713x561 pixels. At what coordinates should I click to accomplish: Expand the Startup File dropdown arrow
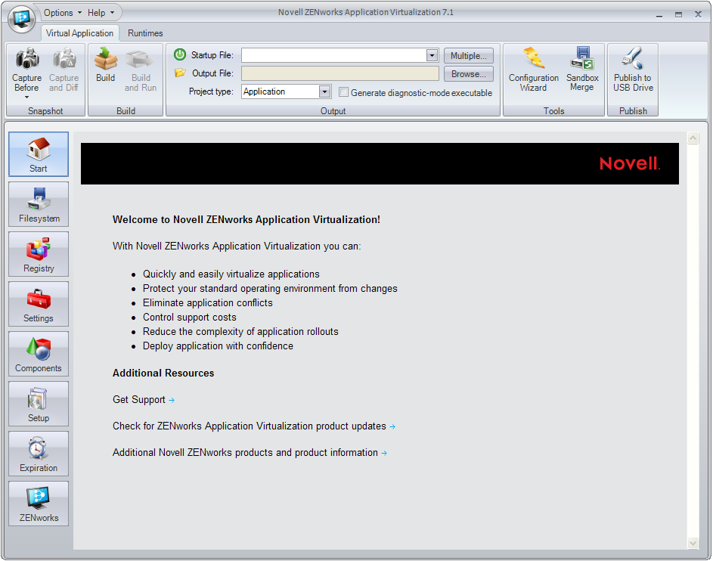point(432,55)
